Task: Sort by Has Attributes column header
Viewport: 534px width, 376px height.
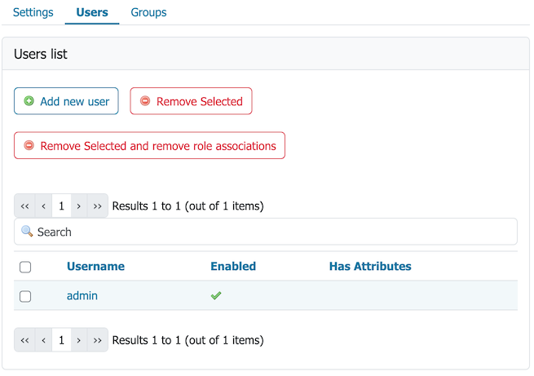Action: pyautogui.click(x=370, y=267)
